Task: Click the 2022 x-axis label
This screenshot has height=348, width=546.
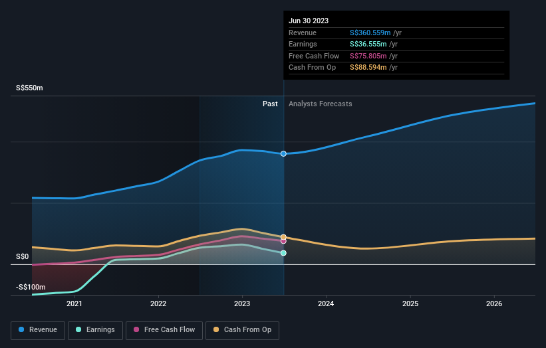Action: point(158,304)
